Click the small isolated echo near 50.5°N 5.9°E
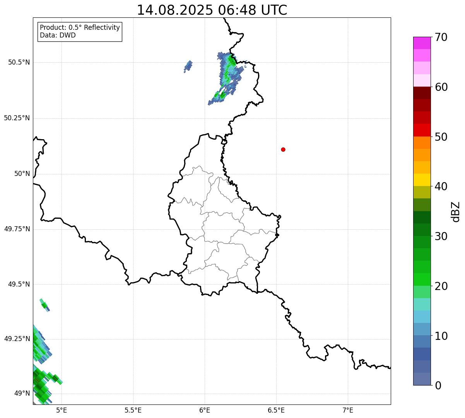The image size is (465, 418). pos(188,67)
